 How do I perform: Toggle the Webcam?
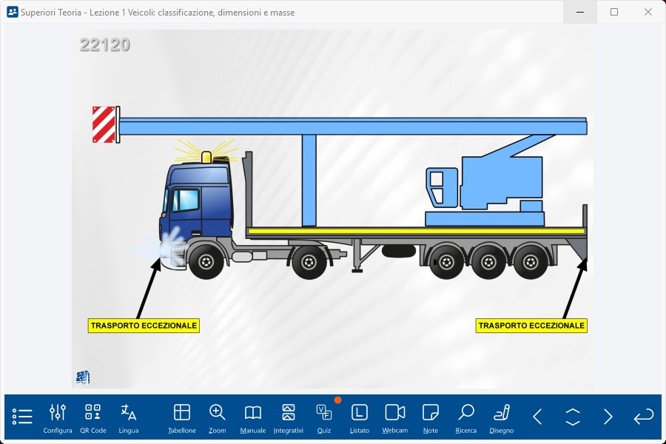(x=395, y=417)
